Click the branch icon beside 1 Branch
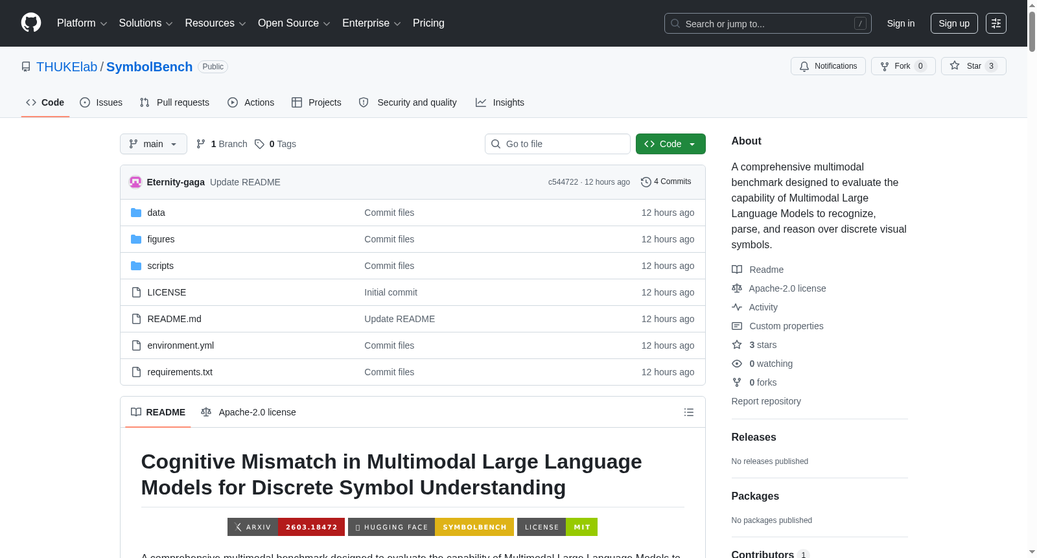1037x558 pixels. pos(201,144)
